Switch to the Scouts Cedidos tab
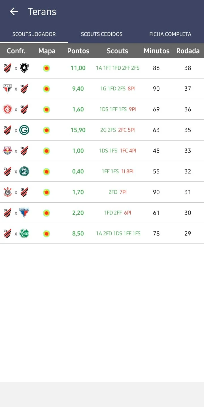This screenshot has width=204, height=407. pyautogui.click(x=102, y=34)
